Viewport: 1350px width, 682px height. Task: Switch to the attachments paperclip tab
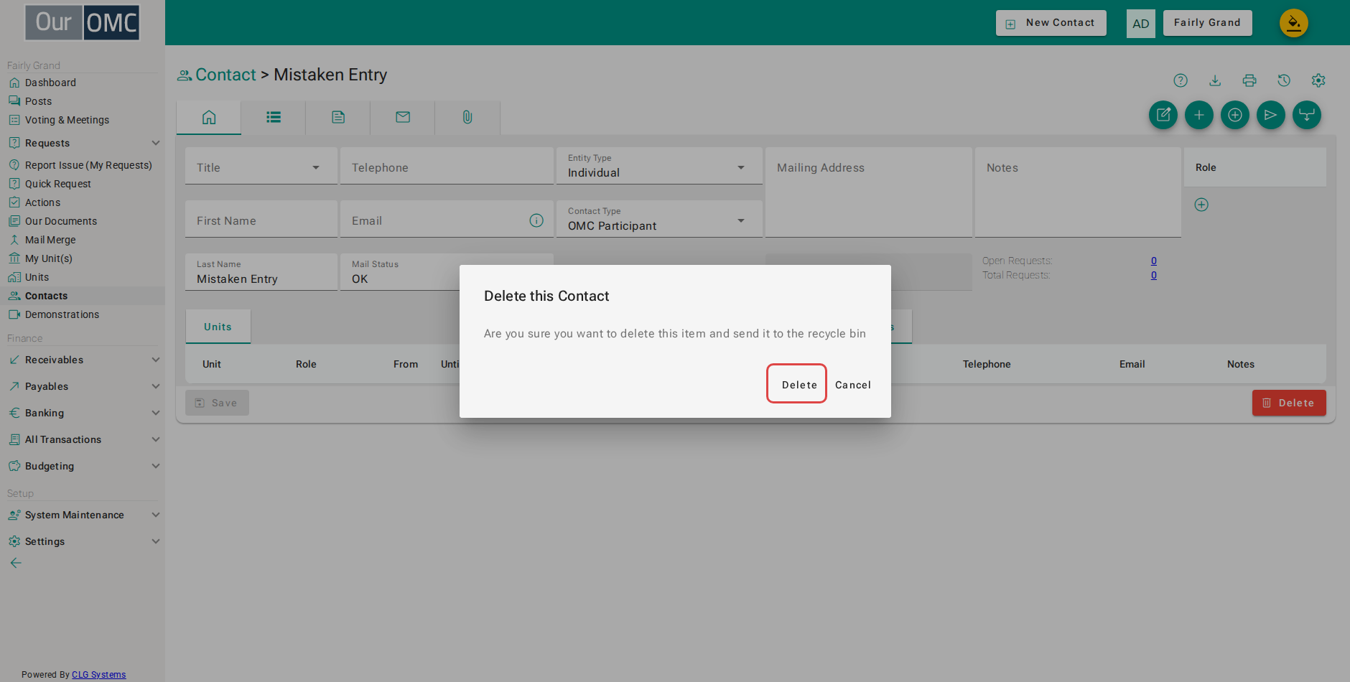(x=467, y=117)
